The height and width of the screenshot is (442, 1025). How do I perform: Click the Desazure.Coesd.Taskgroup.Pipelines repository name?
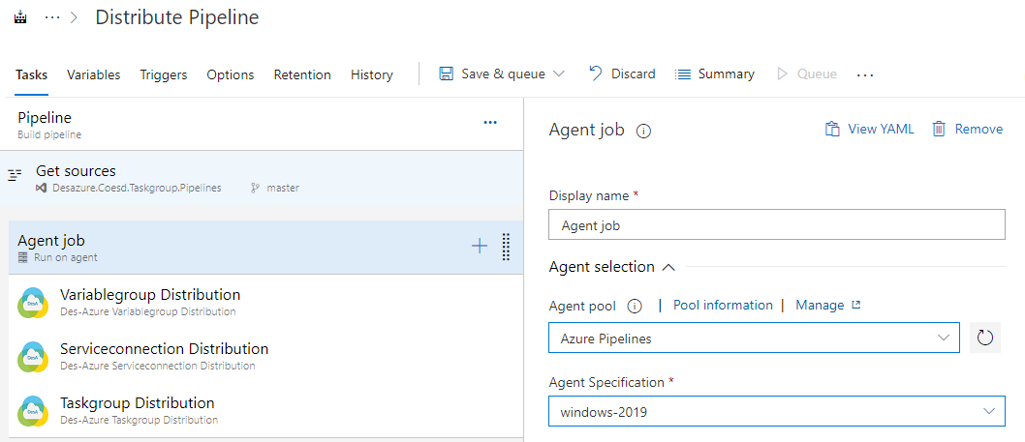coord(137,188)
